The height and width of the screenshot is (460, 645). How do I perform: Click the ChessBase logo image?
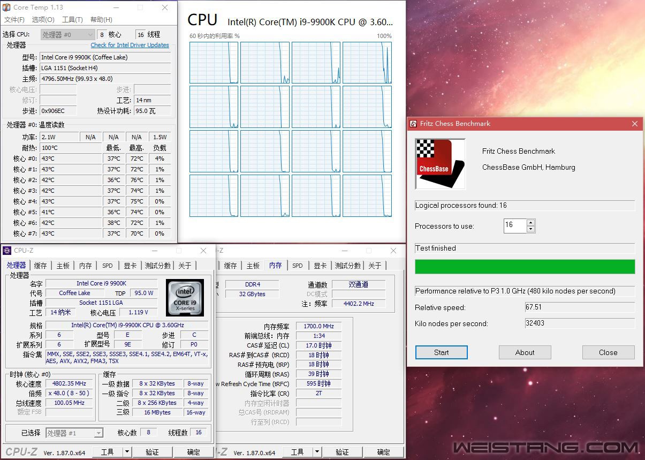point(440,164)
